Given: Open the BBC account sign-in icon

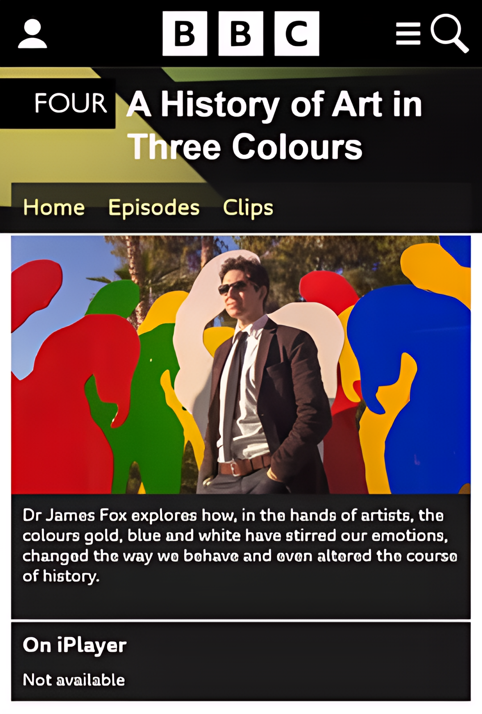Looking at the screenshot, I should [x=33, y=33].
